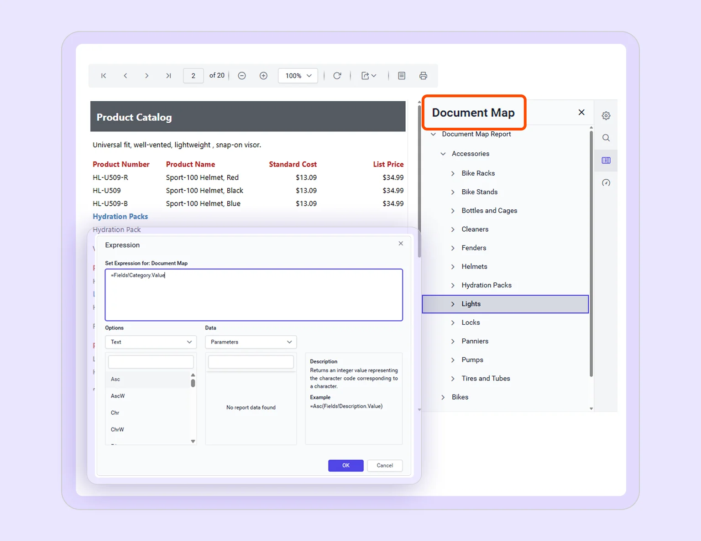Expand the Bikes document map node

click(442, 397)
